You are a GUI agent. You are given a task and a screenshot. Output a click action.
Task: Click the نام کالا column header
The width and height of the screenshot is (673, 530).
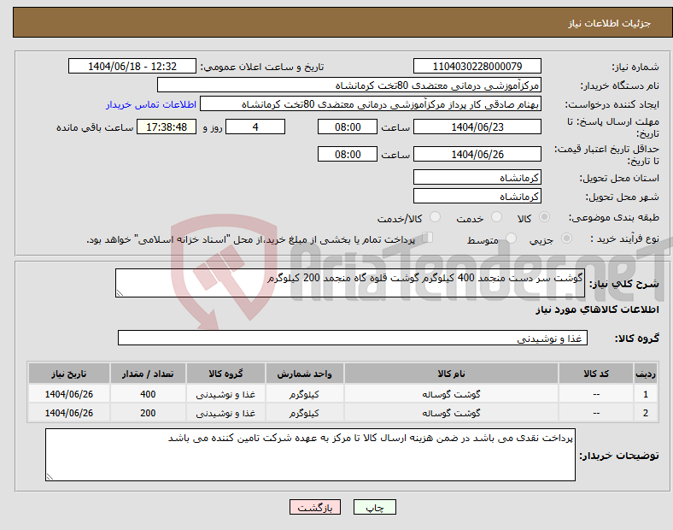coord(451,374)
